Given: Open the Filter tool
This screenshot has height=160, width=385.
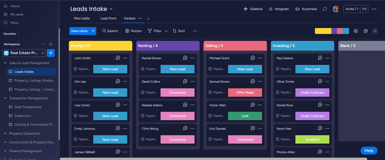Looking at the screenshot, I should coord(155,31).
